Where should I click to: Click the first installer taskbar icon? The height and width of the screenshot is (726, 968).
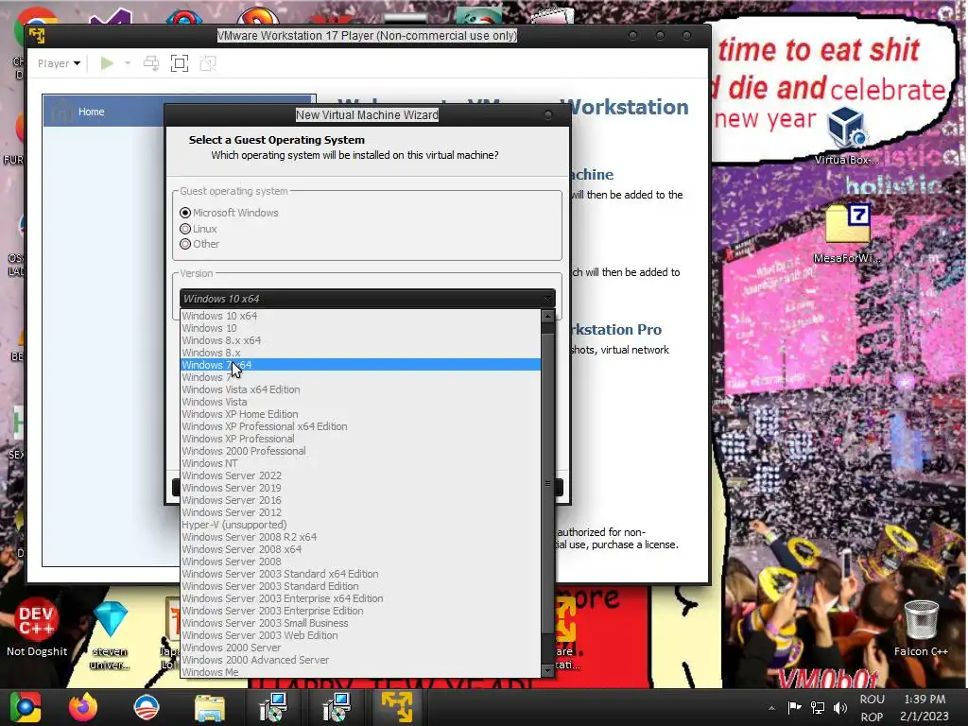pyautogui.click(x=273, y=707)
